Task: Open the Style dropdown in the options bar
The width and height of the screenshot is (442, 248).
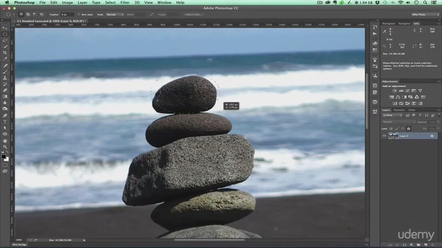Action: pyautogui.click(x=115, y=14)
